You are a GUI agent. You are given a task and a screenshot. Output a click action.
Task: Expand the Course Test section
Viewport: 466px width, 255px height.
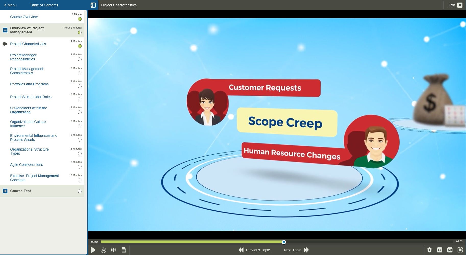pyautogui.click(x=5, y=191)
